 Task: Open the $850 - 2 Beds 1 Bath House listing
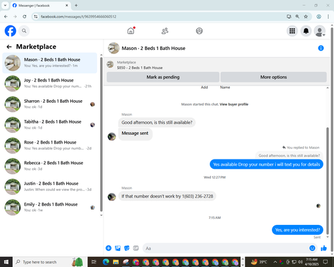(140, 67)
